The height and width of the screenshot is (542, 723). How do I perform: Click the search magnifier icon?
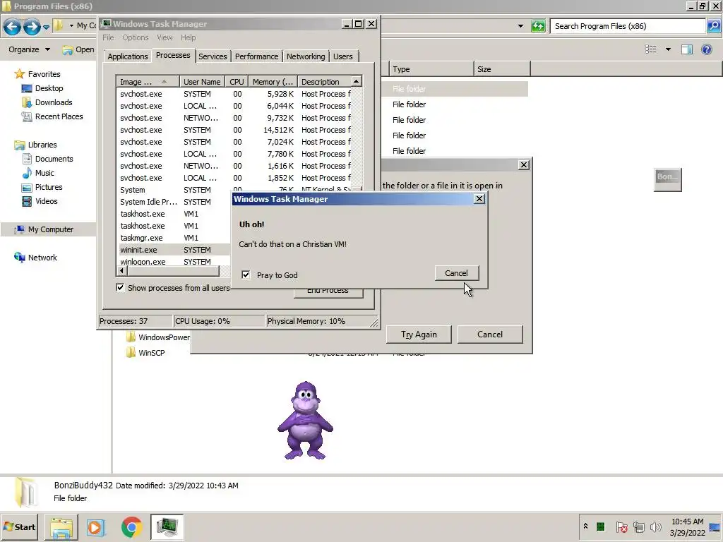click(x=713, y=26)
